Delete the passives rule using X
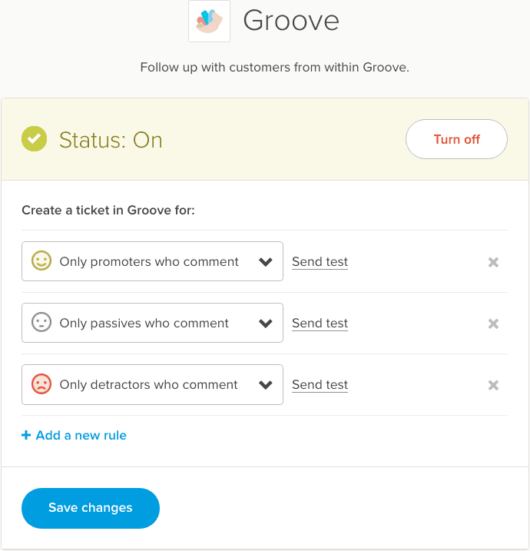The width and height of the screenshot is (530, 551). coord(493,324)
